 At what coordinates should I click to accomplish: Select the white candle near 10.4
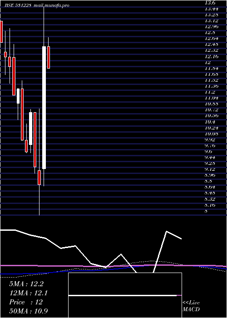(x=30, y=129)
